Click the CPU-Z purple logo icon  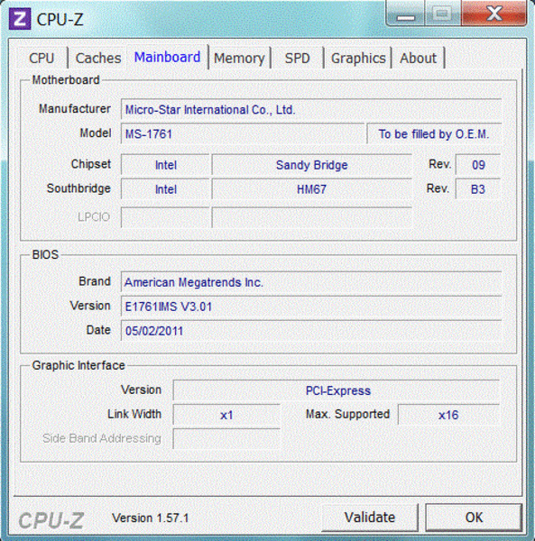point(20,19)
